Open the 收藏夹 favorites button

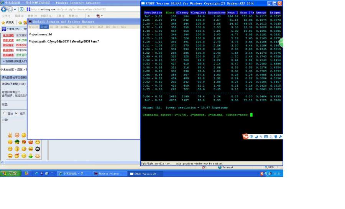8,23
